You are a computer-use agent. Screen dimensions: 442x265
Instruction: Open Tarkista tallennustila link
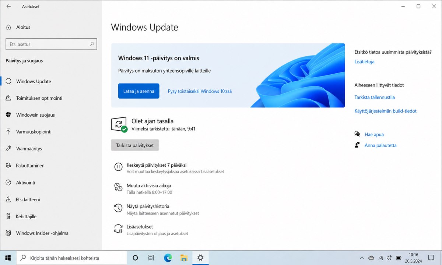(375, 98)
